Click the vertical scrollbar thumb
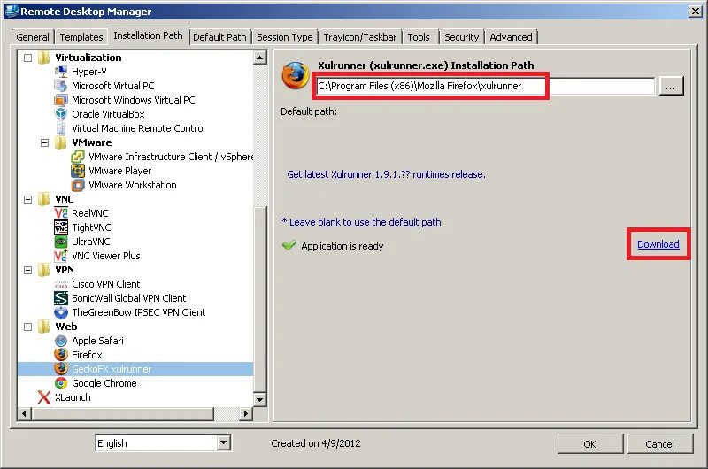The height and width of the screenshot is (469, 708). click(259, 298)
